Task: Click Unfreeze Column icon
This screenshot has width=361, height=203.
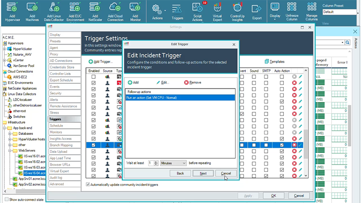Action: tap(292, 11)
